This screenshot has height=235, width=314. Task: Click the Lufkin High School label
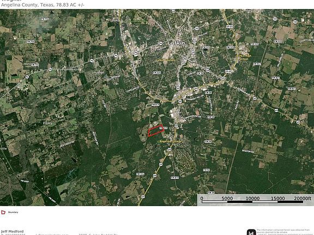click(243, 57)
